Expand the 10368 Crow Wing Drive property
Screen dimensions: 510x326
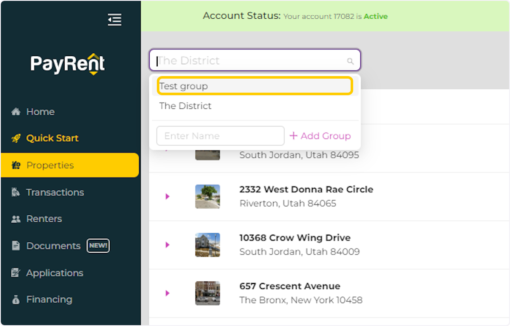(x=167, y=244)
